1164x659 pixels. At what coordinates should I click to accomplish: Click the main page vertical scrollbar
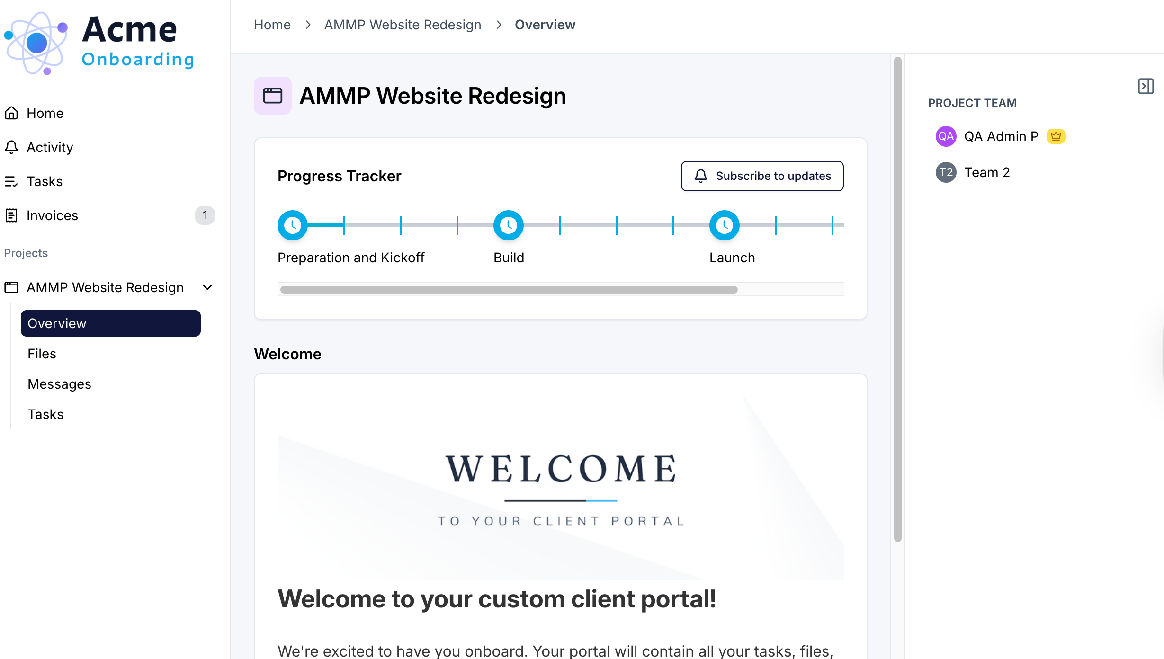click(897, 298)
